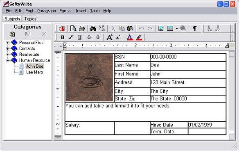
Task: Open Find with the binoculars icon
Action: point(93,28)
